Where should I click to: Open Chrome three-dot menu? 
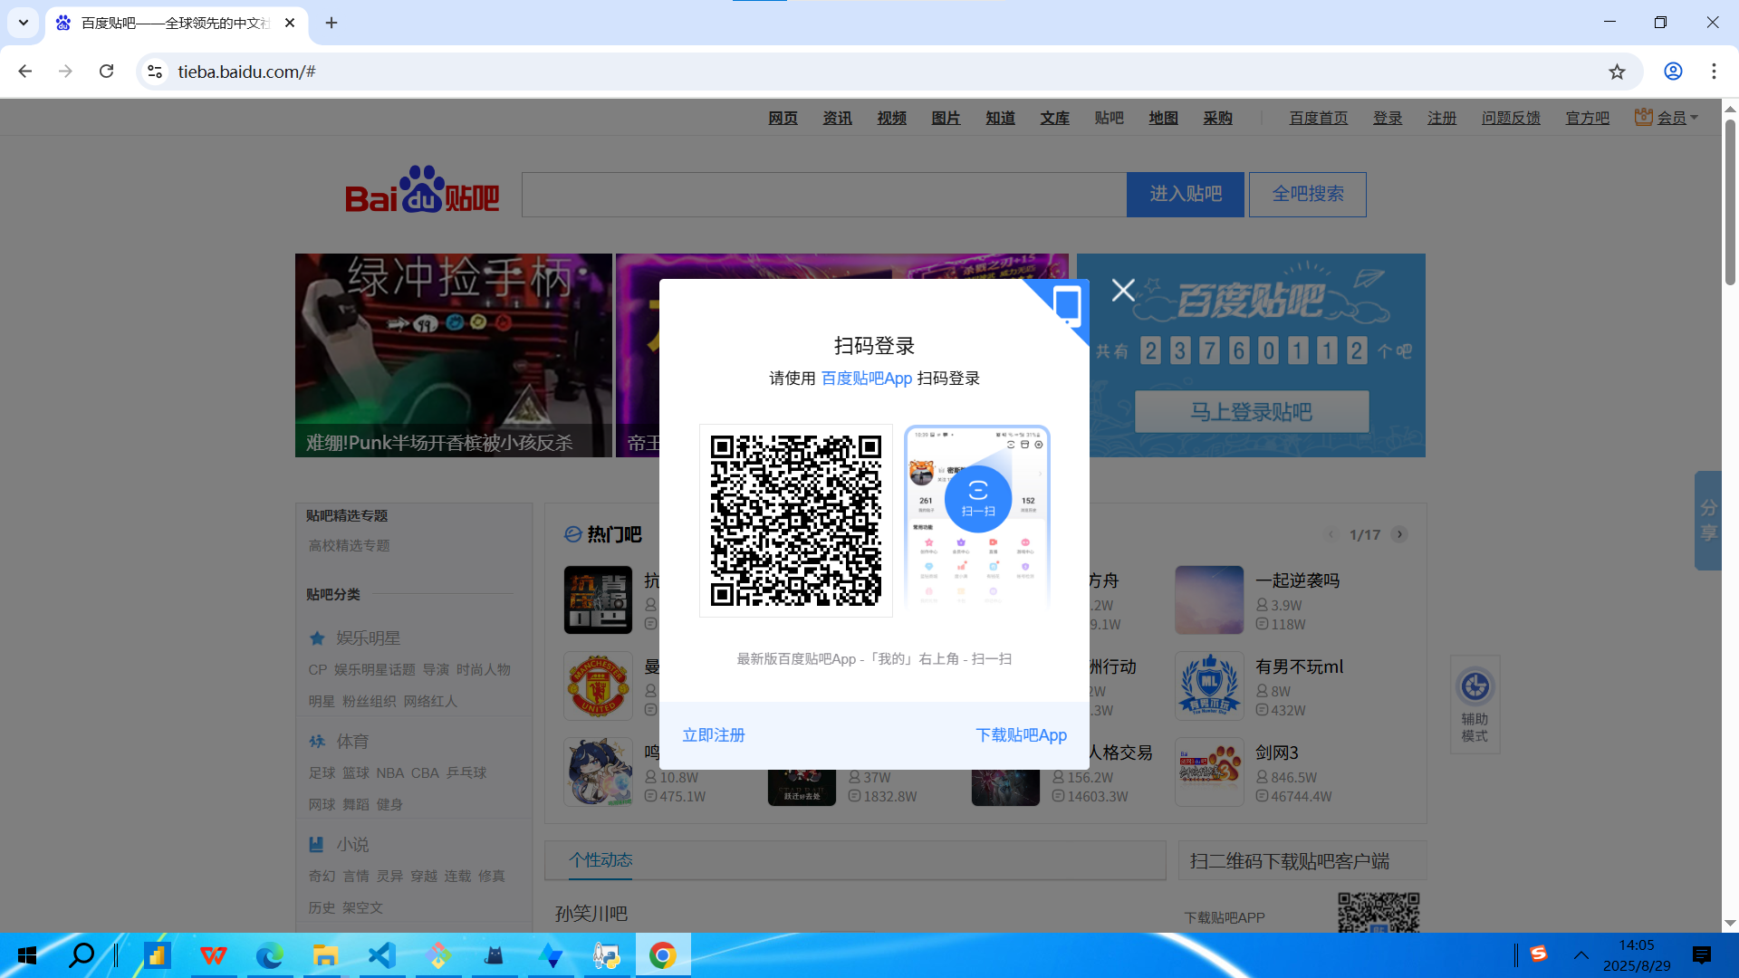[x=1714, y=72]
